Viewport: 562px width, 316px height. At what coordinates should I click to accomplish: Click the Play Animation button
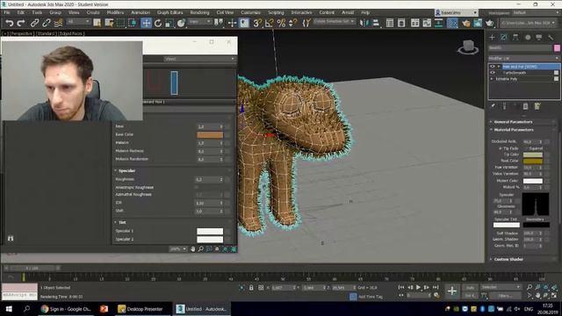[418, 288]
